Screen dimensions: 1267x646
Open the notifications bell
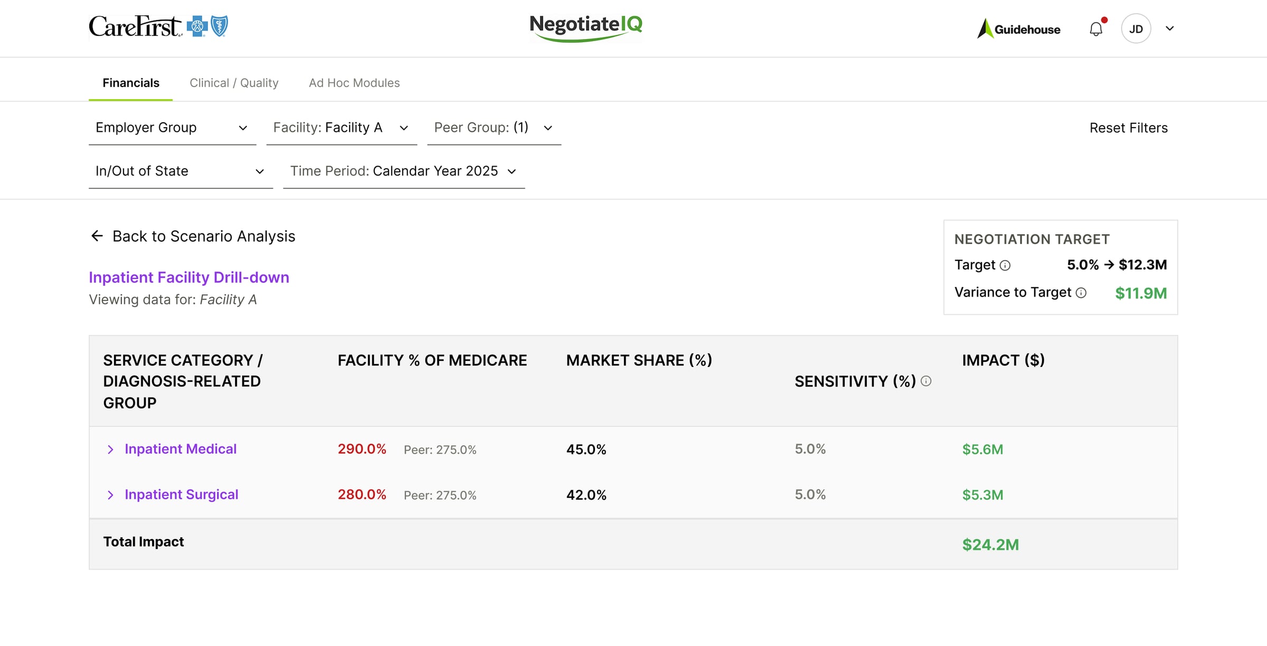pos(1096,28)
